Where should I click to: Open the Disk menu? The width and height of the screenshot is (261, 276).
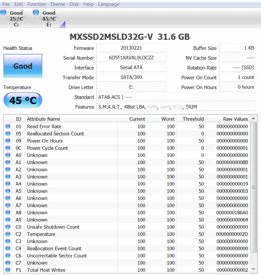(x=74, y=4)
